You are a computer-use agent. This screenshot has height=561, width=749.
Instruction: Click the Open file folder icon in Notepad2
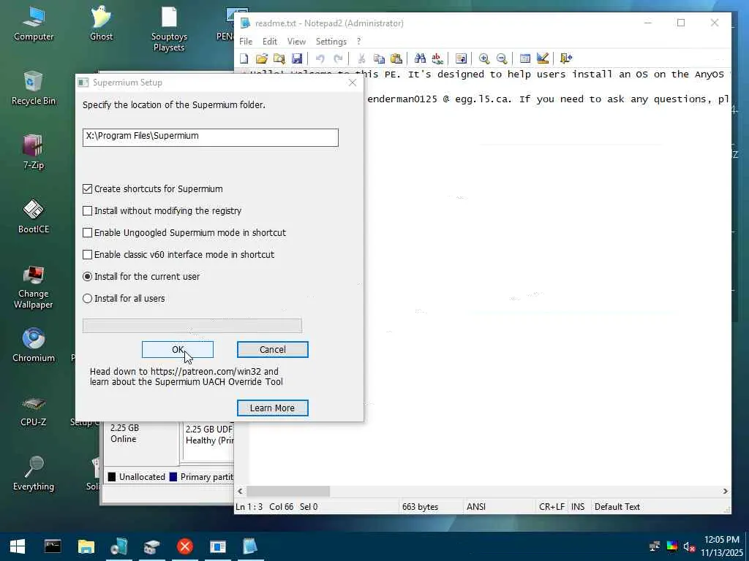point(261,58)
